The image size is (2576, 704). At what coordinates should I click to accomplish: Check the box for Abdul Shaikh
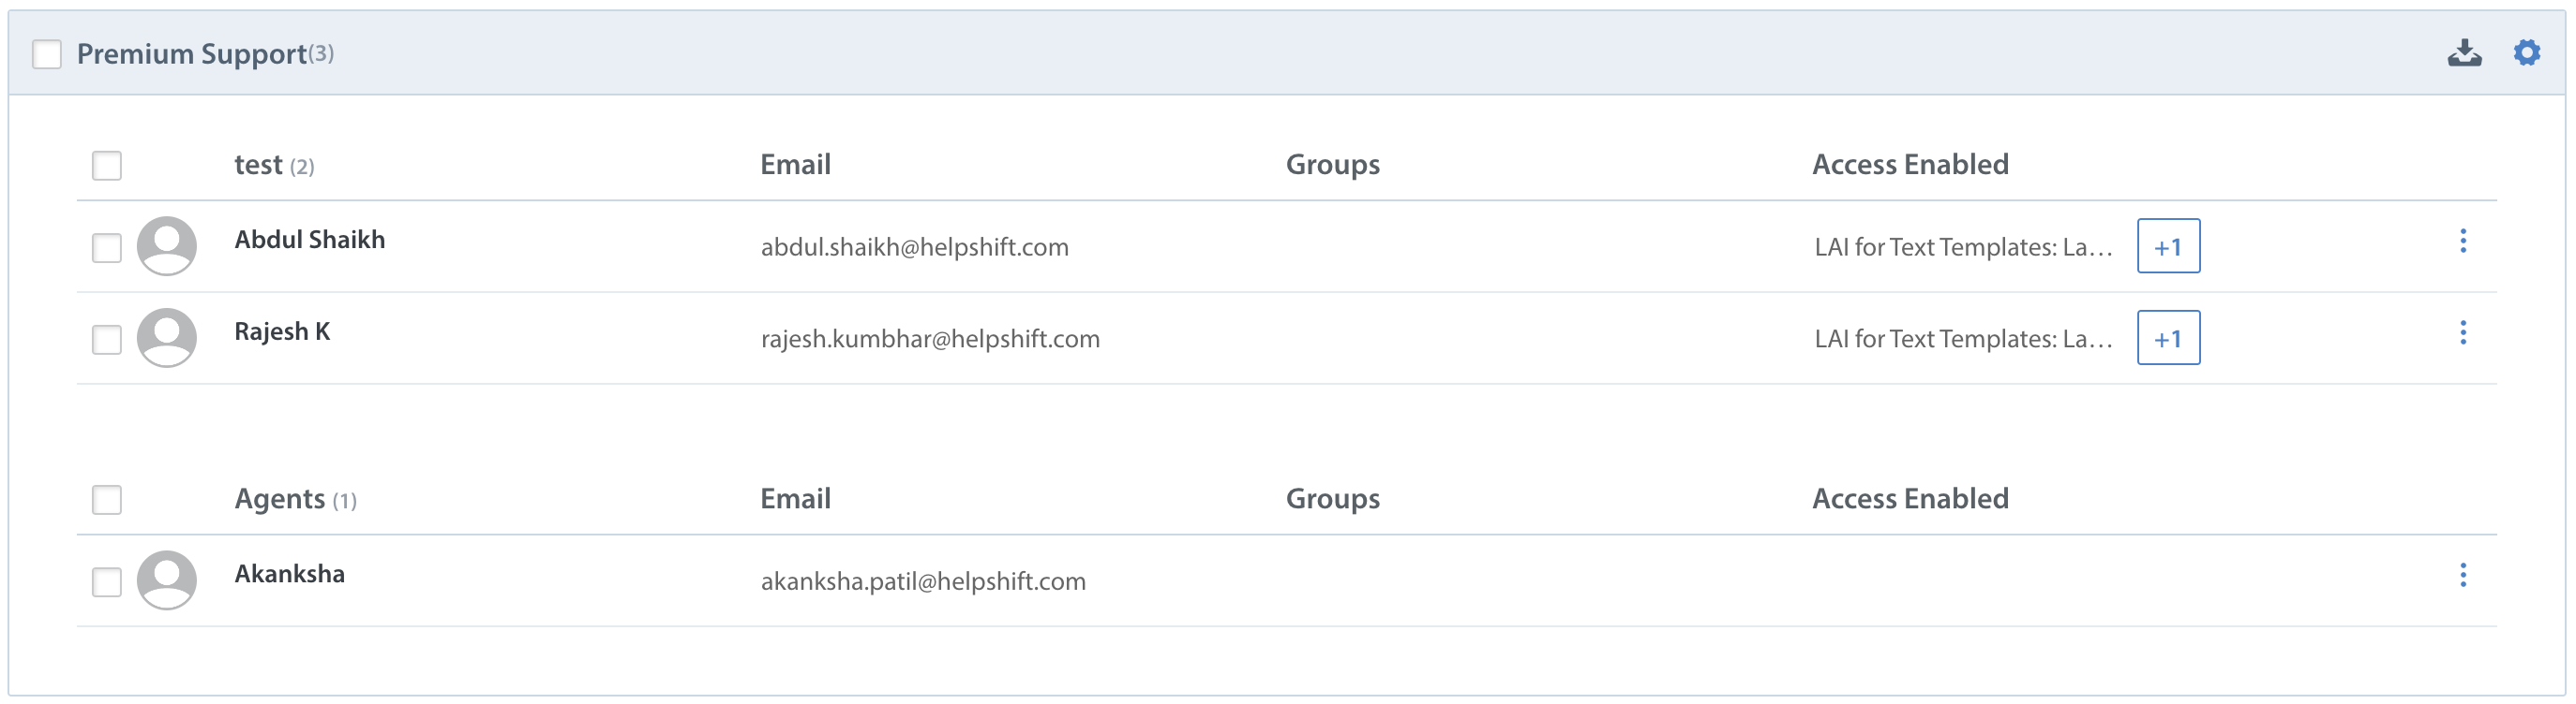coord(107,248)
